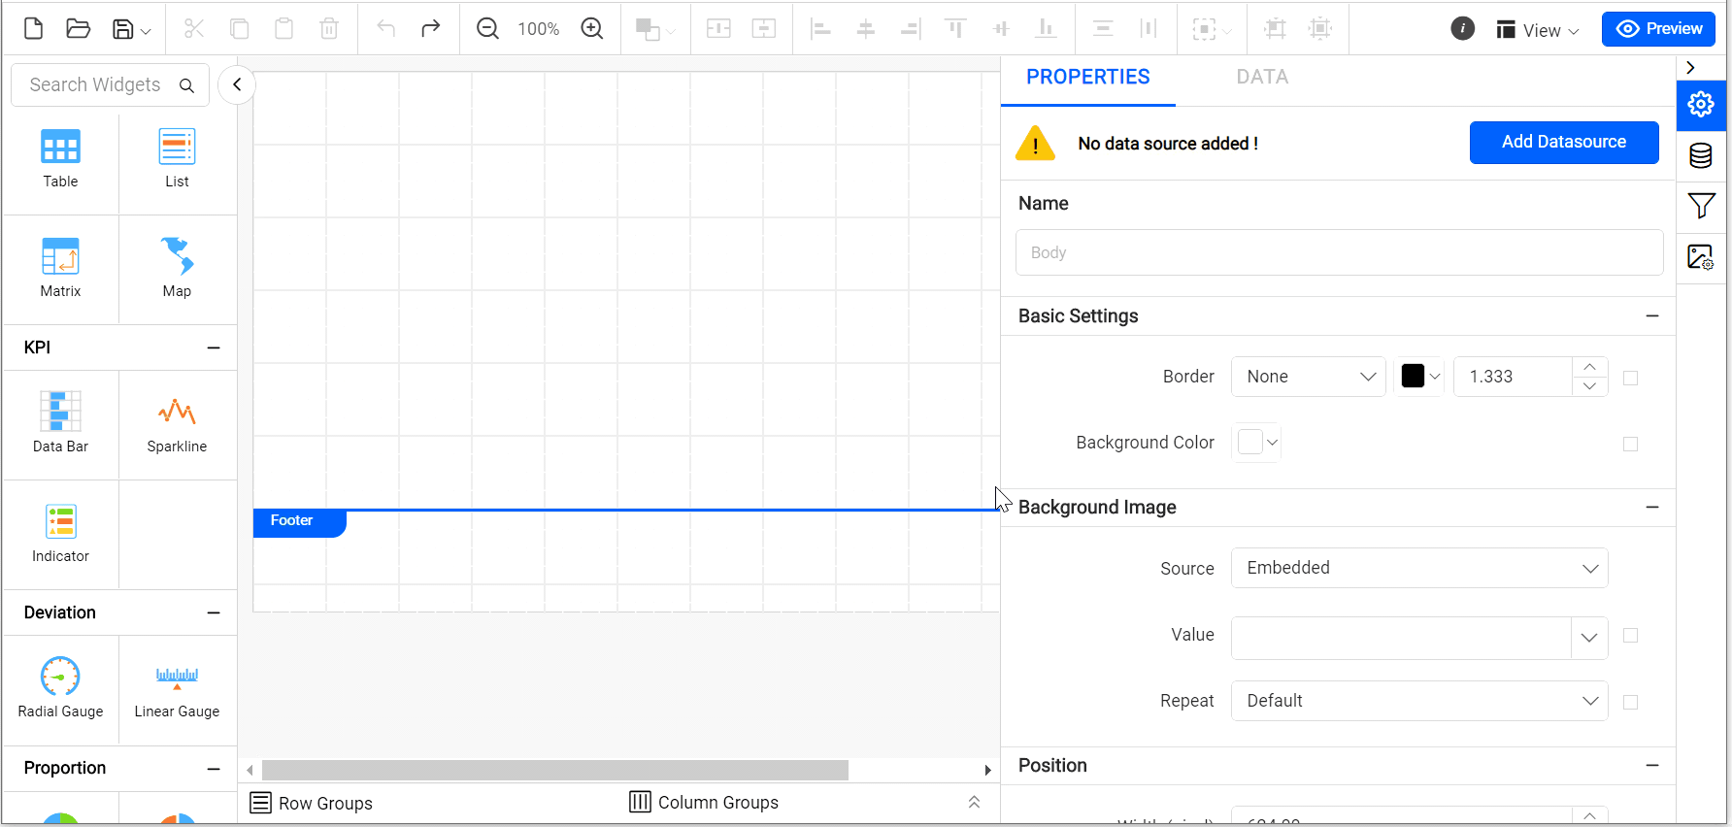Toggle the checkbox beside Border settings
Viewport: 1732px width, 827px height.
[x=1630, y=378]
